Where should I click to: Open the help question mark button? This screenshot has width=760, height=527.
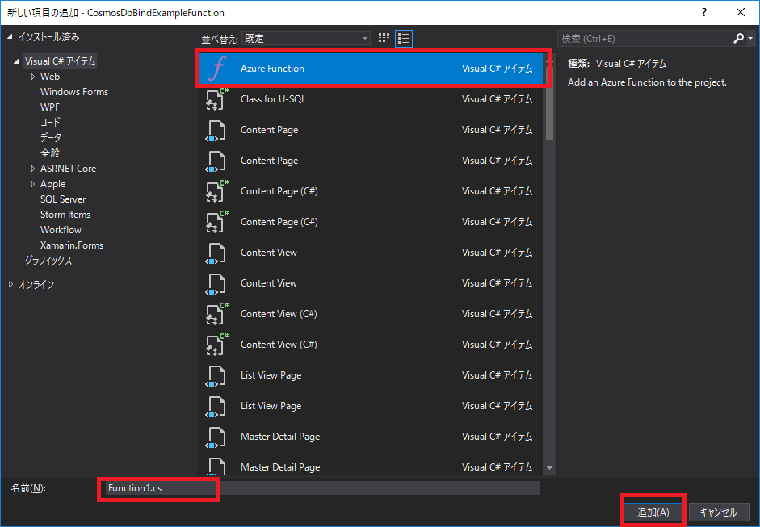[704, 13]
